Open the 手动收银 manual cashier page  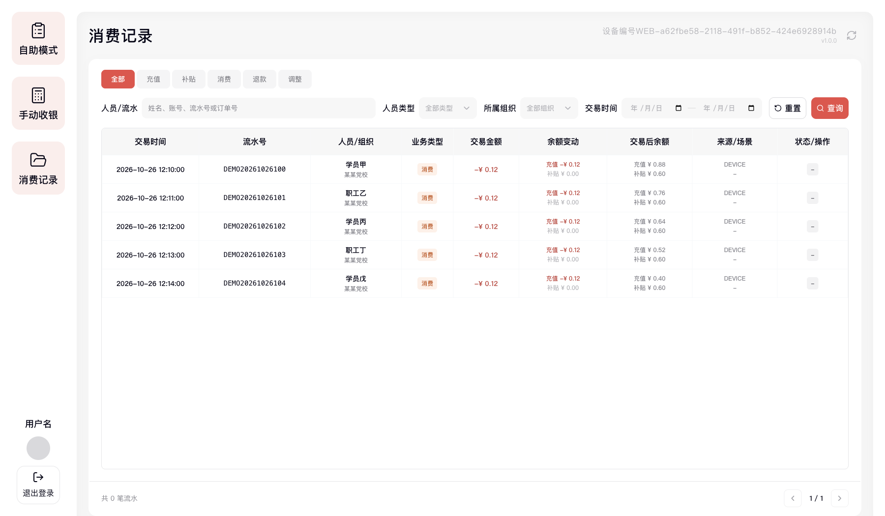(x=38, y=103)
